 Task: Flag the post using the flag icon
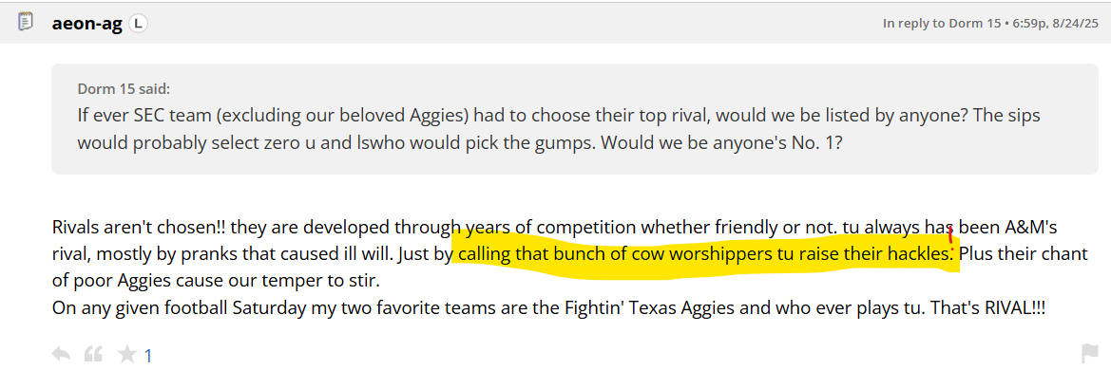coord(1089,353)
